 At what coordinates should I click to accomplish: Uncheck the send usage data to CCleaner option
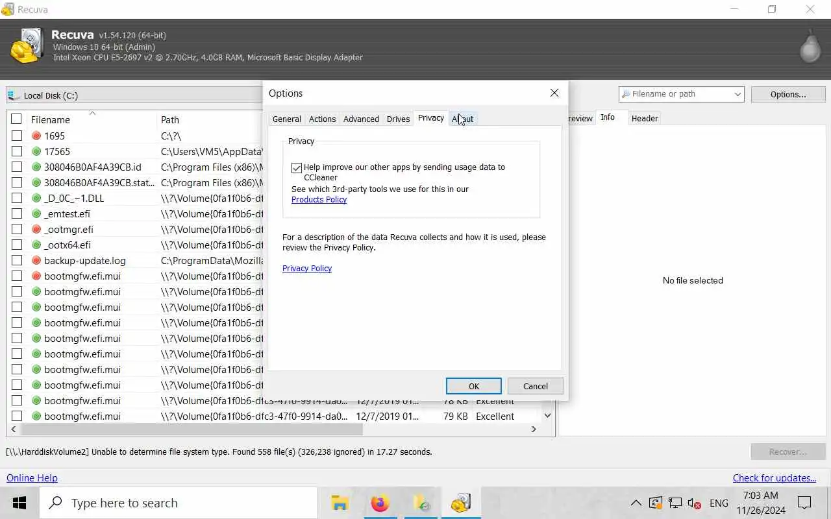pyautogui.click(x=297, y=167)
